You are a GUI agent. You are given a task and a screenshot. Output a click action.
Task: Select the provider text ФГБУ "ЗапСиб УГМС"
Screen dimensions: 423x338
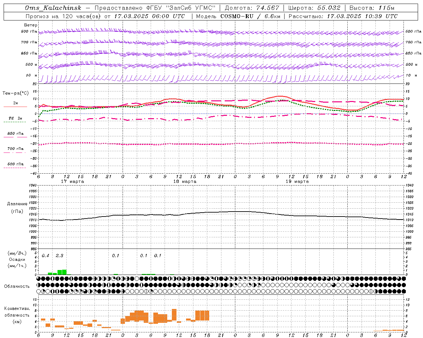pos(181,8)
